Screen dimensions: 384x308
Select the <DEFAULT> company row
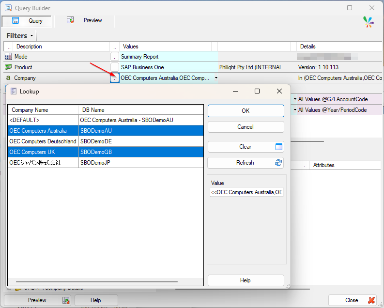[106, 120]
